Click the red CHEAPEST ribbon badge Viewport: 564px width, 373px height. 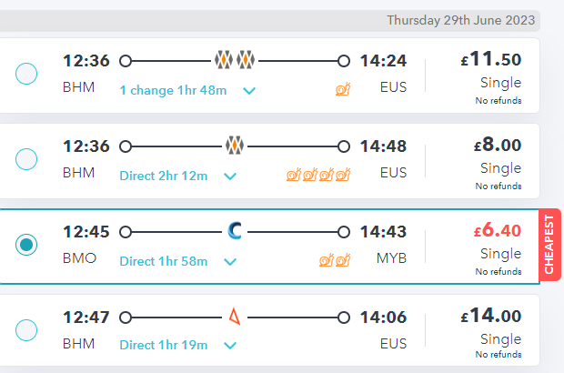click(x=549, y=245)
